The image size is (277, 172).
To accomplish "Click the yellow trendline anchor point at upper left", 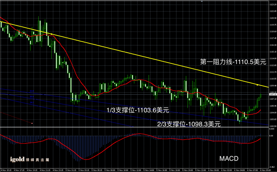I will (51, 34).
